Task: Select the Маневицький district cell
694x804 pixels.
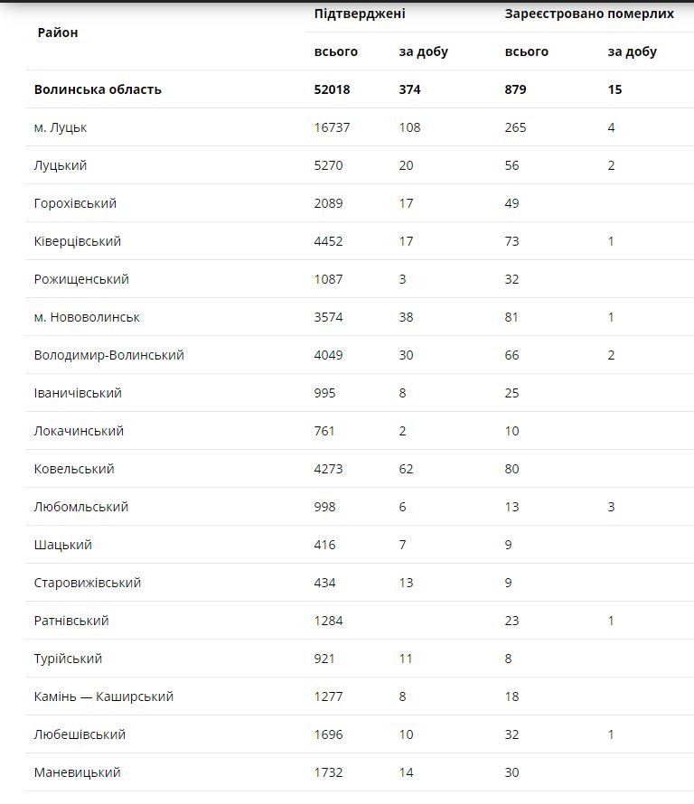Action: 78,772
